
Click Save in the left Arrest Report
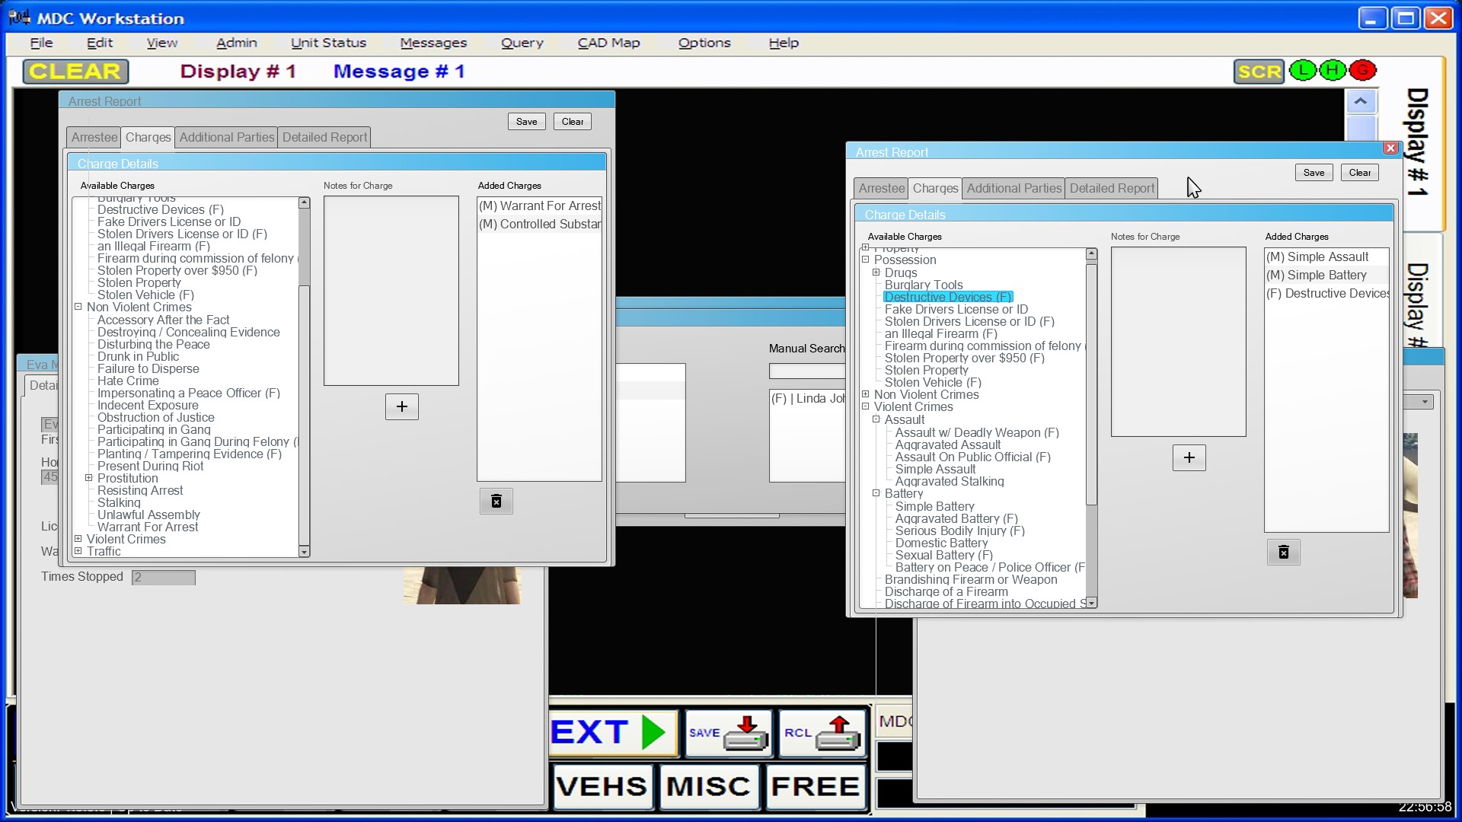[526, 122]
